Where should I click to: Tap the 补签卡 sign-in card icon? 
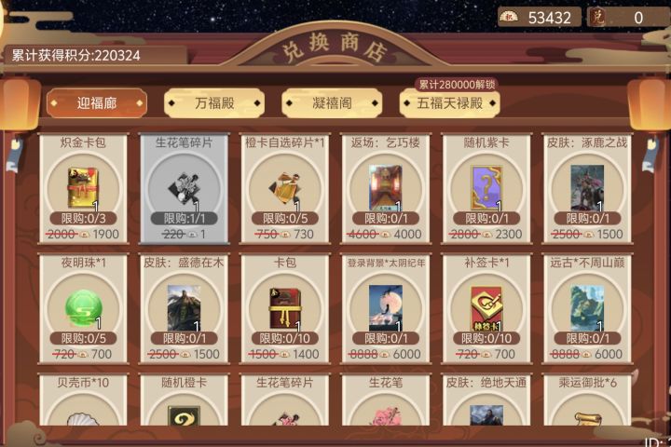tap(486, 308)
